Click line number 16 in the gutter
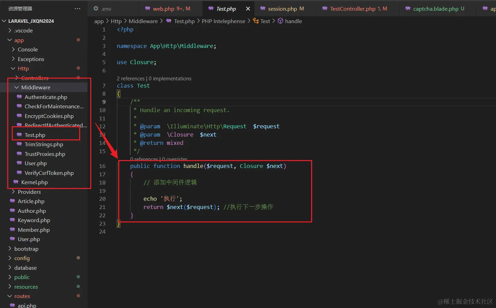The width and height of the screenshot is (496, 308). [x=102, y=166]
